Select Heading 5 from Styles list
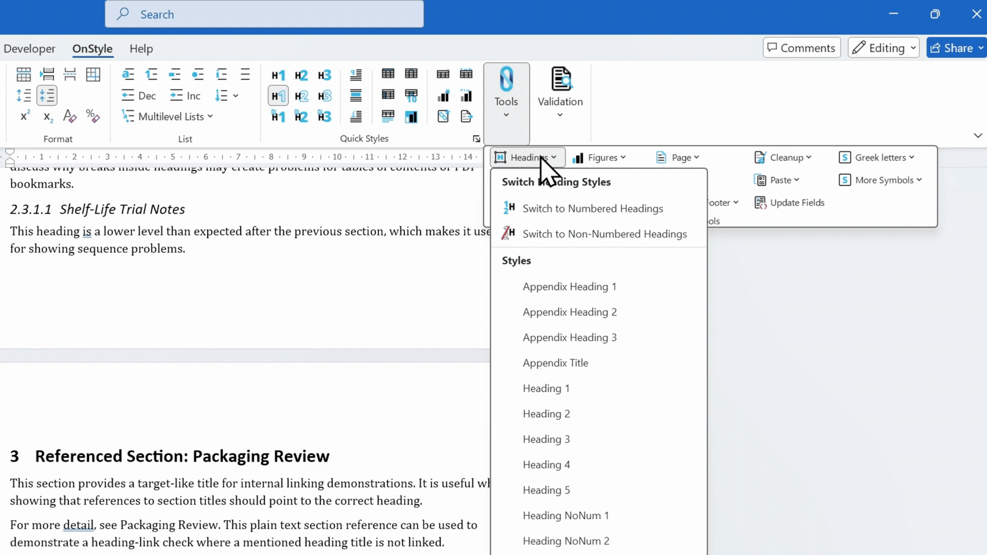The image size is (987, 555). tap(598, 490)
